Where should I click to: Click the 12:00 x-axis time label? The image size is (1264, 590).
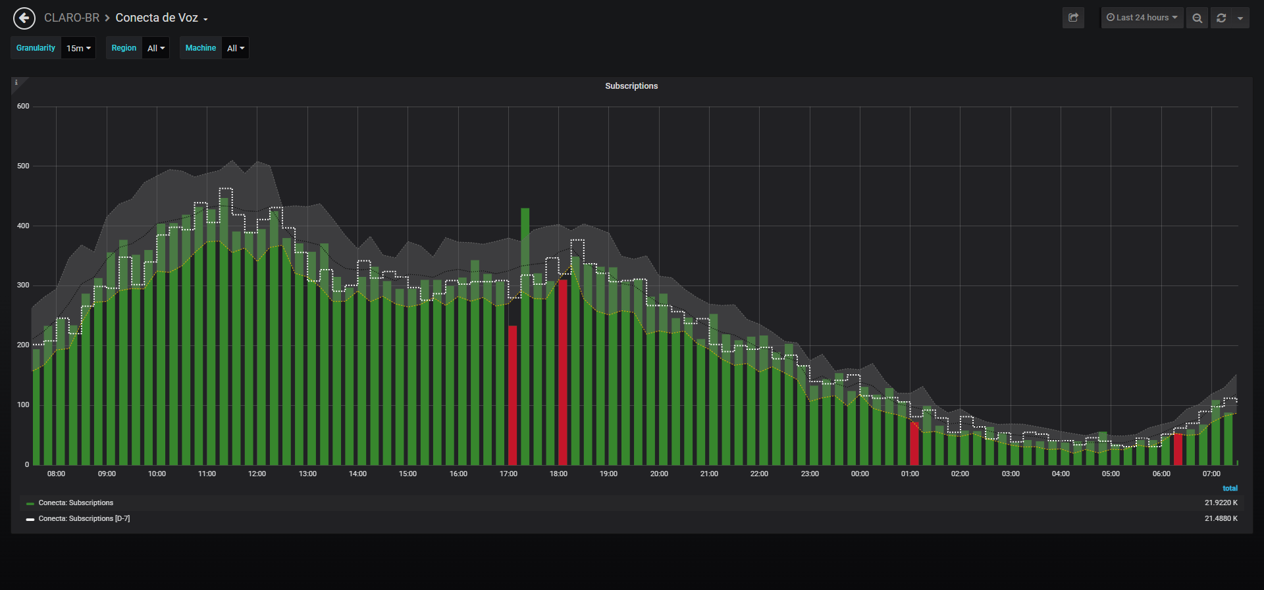click(257, 474)
